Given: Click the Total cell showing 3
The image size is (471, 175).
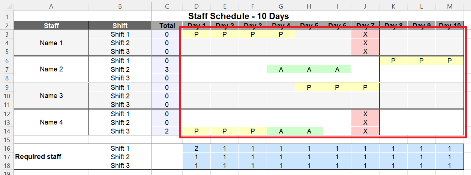Looking at the screenshot, I should pos(167,70).
